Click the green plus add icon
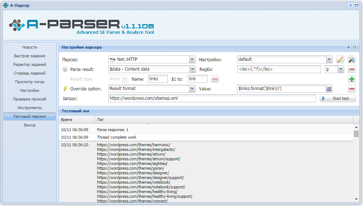The width and height of the screenshot is (363, 206). click(352, 79)
